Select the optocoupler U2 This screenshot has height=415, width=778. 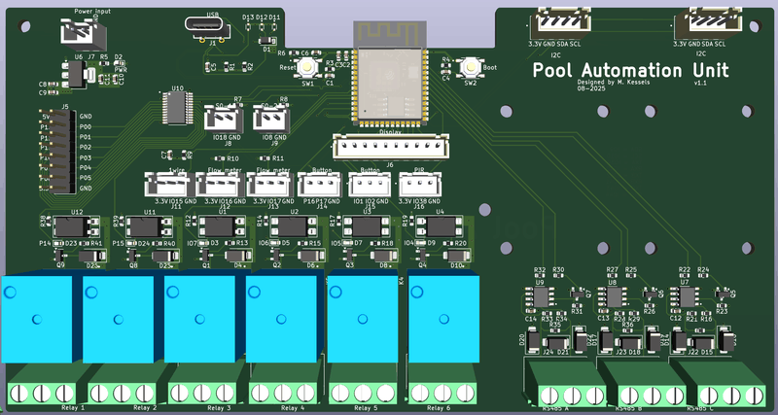294,226
